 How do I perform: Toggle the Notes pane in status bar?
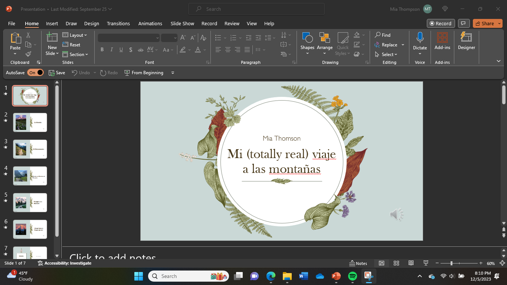[x=358, y=263]
